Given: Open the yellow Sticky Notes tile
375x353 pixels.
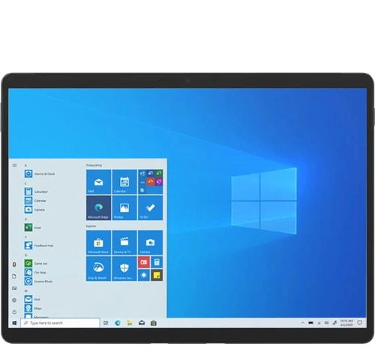Looking at the screenshot, I should click(x=157, y=275).
